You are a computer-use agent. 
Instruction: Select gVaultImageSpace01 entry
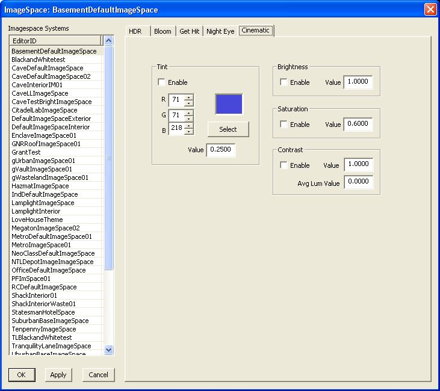[55, 169]
